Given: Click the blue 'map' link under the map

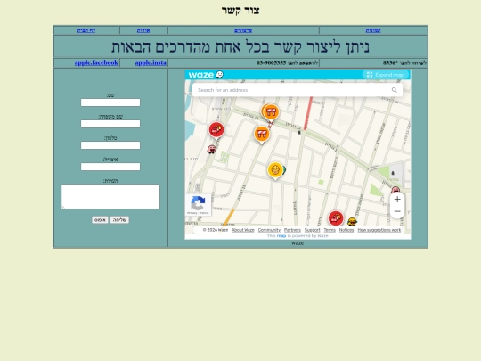Looking at the screenshot, I should point(281,235).
